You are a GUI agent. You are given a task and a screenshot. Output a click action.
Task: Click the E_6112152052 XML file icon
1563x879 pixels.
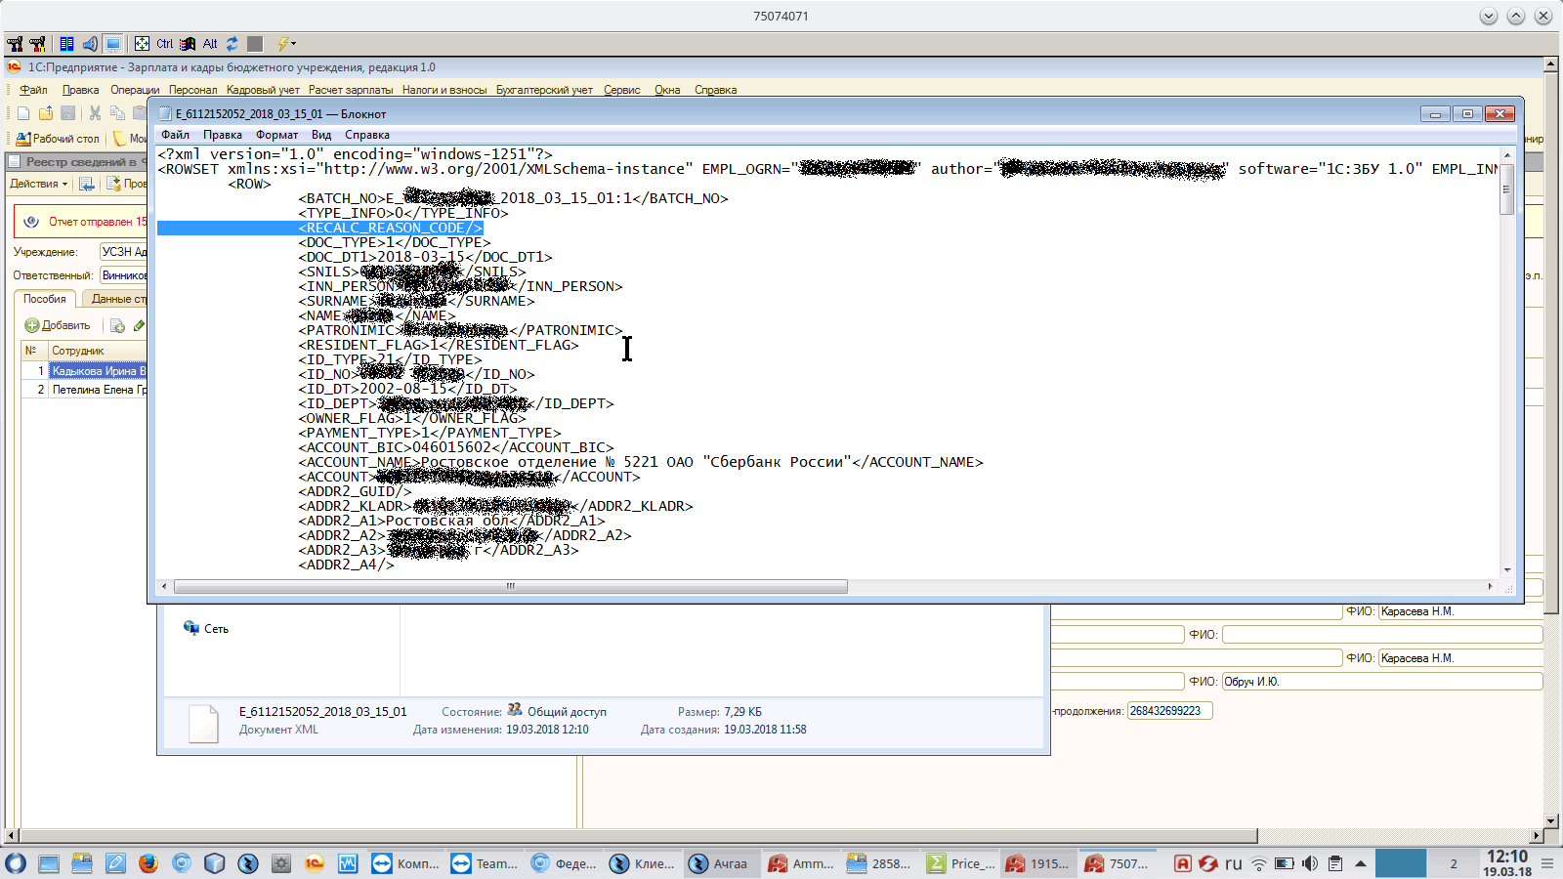click(x=203, y=723)
